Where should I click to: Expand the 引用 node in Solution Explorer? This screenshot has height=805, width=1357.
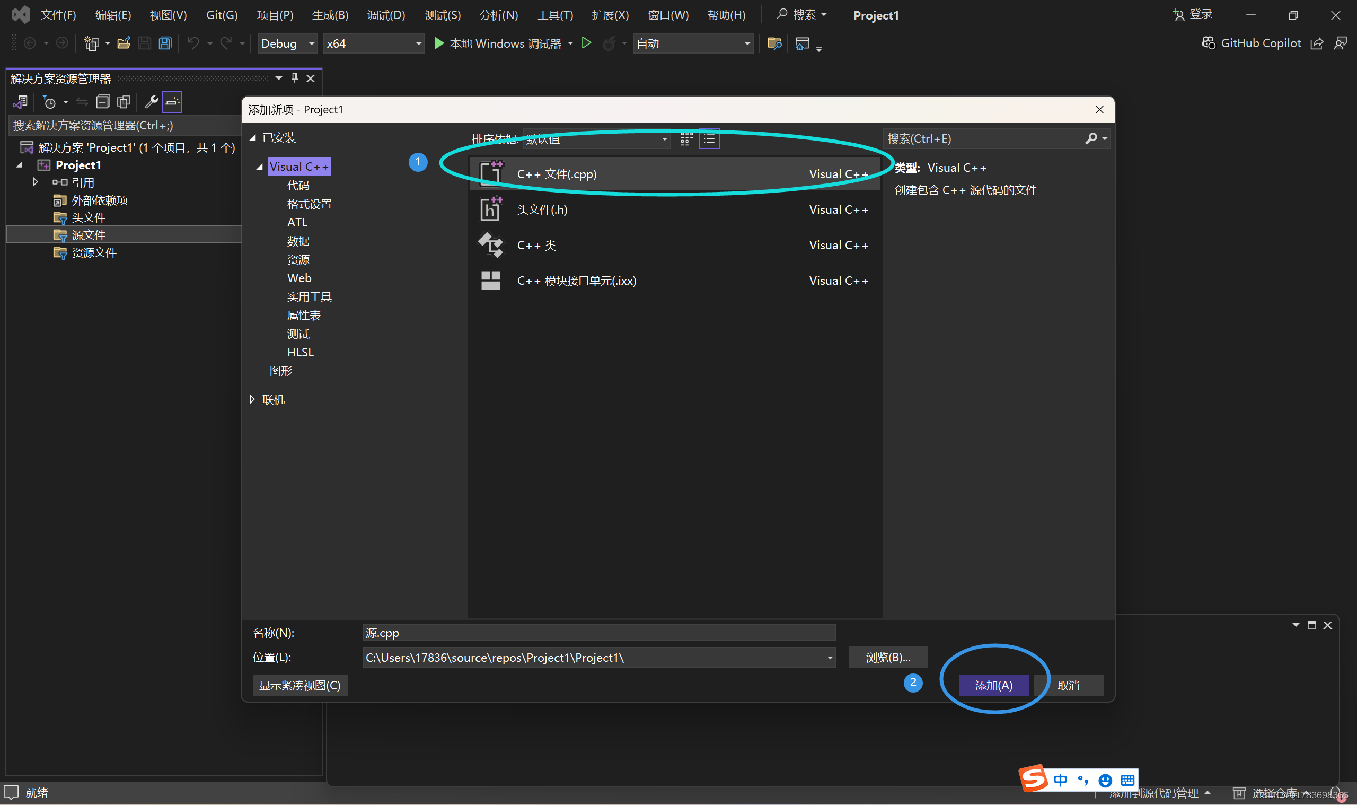pyautogui.click(x=35, y=182)
